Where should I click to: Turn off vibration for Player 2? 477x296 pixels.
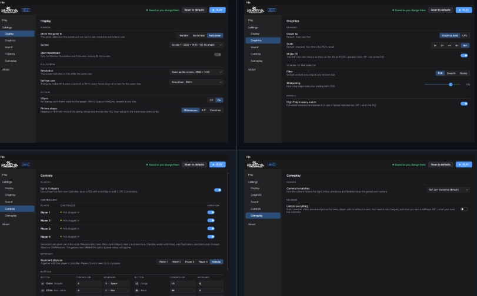click(x=211, y=220)
